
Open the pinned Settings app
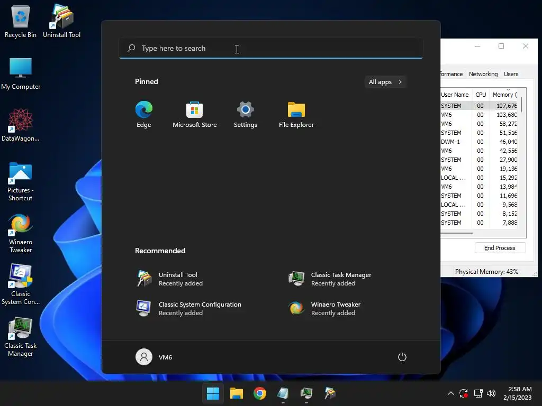[246, 115]
